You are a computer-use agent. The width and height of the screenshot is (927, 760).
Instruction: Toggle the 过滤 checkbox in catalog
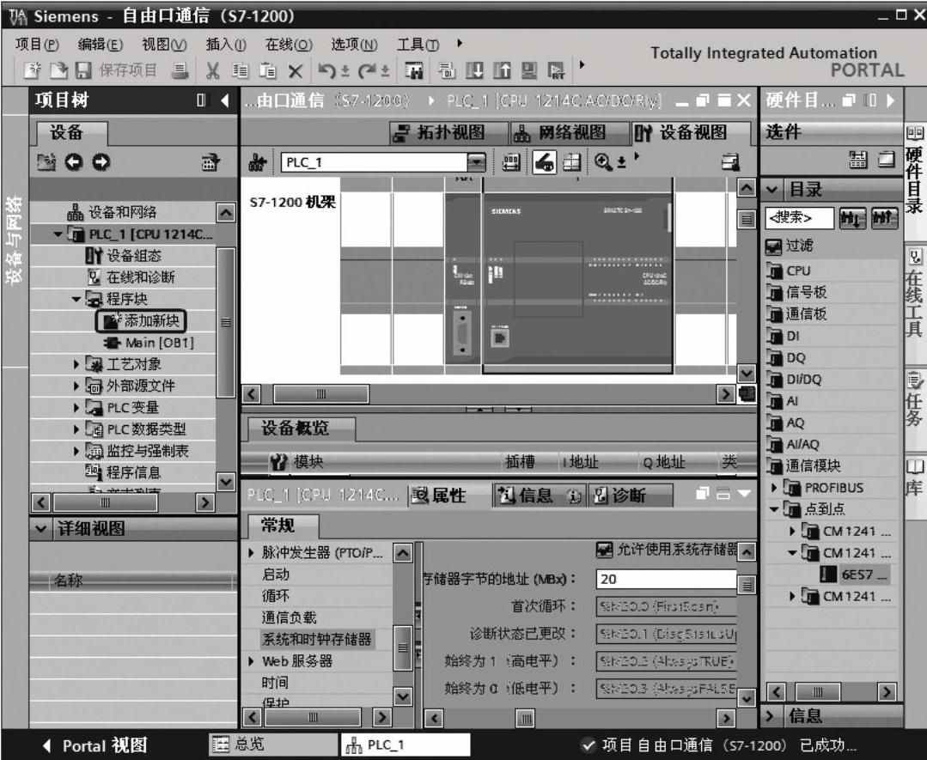[x=774, y=246]
